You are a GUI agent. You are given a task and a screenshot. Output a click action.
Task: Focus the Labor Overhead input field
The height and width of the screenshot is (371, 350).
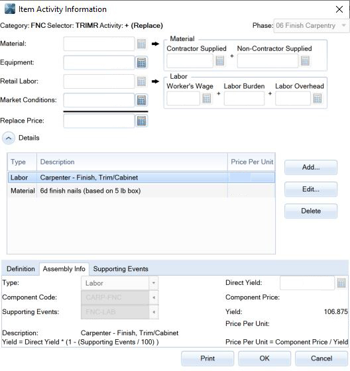293,99
